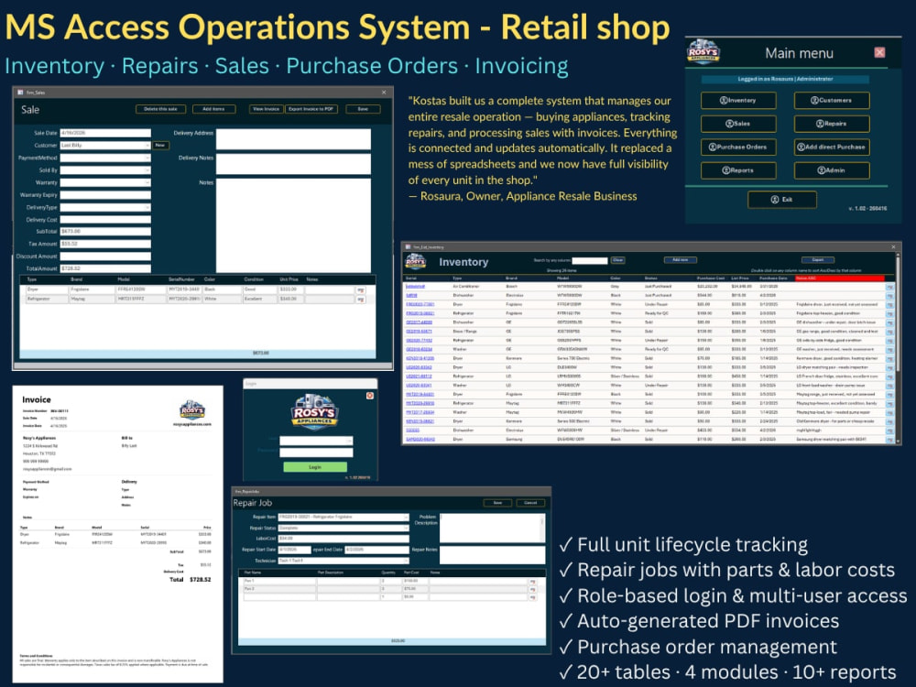Click View Invoice in Sale form

pyautogui.click(x=267, y=109)
